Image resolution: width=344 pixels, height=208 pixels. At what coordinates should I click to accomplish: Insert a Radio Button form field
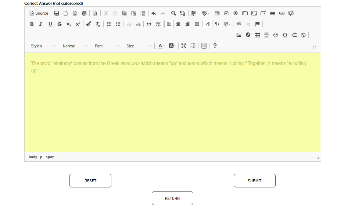click(236, 13)
